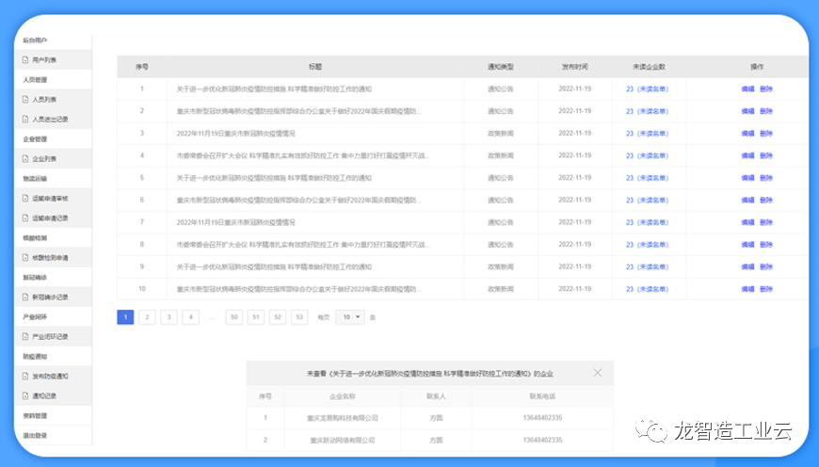The width and height of the screenshot is (819, 467).
Task: Open the page size dropdown showing 10
Action: (349, 317)
